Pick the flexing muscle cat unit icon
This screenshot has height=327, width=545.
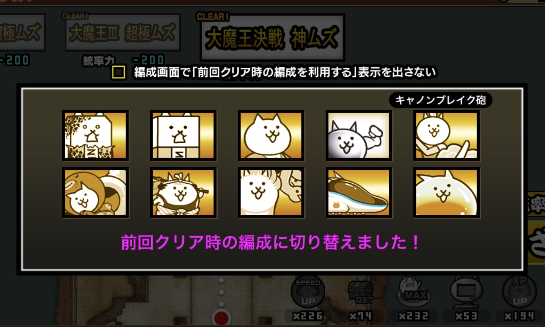[359, 135]
